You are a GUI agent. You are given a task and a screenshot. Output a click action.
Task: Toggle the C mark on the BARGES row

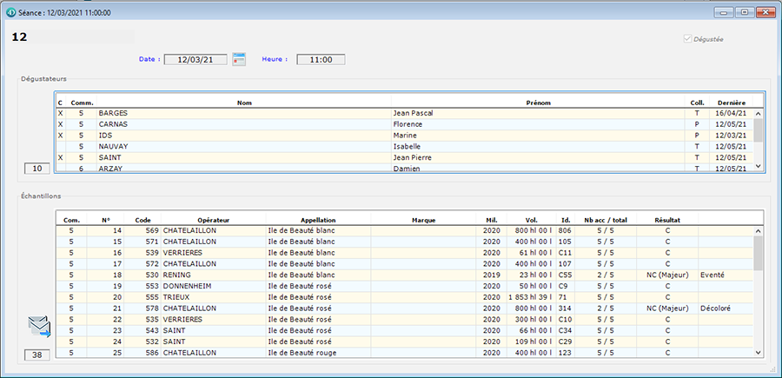(60, 113)
